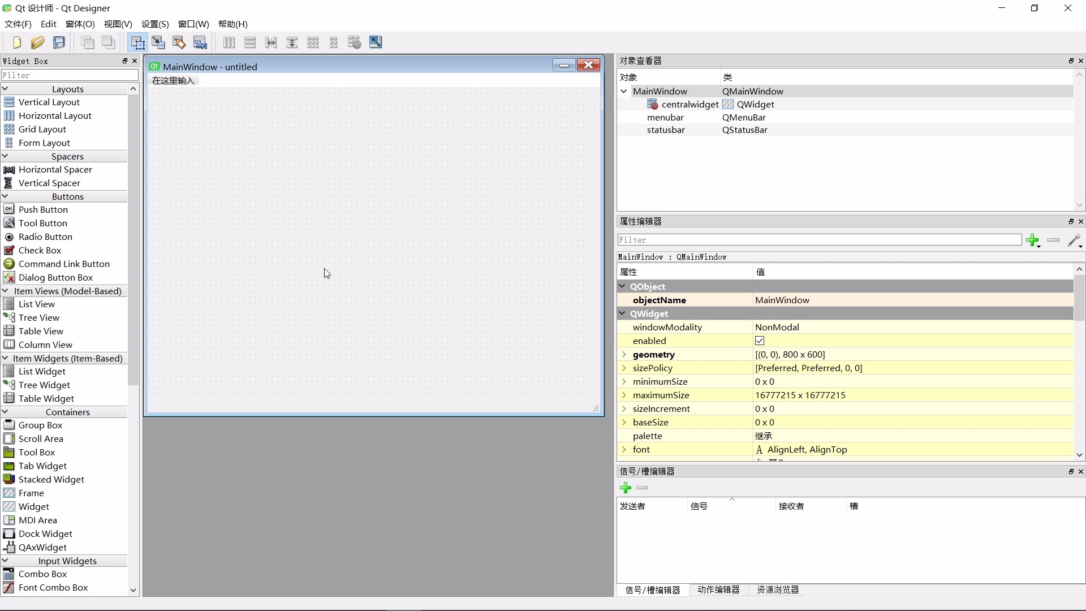The image size is (1086, 611).
Task: Expand the sizePolicy property
Action: pos(624,368)
